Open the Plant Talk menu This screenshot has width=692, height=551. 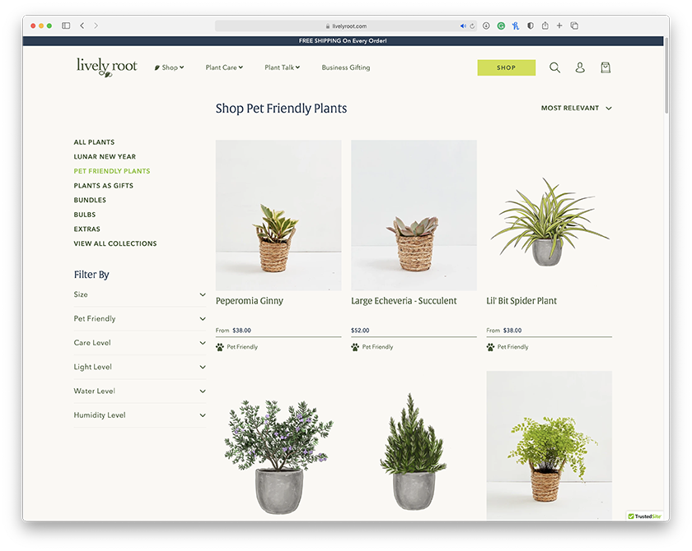(281, 67)
